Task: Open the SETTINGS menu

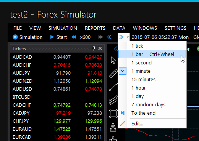Action: [175, 28]
